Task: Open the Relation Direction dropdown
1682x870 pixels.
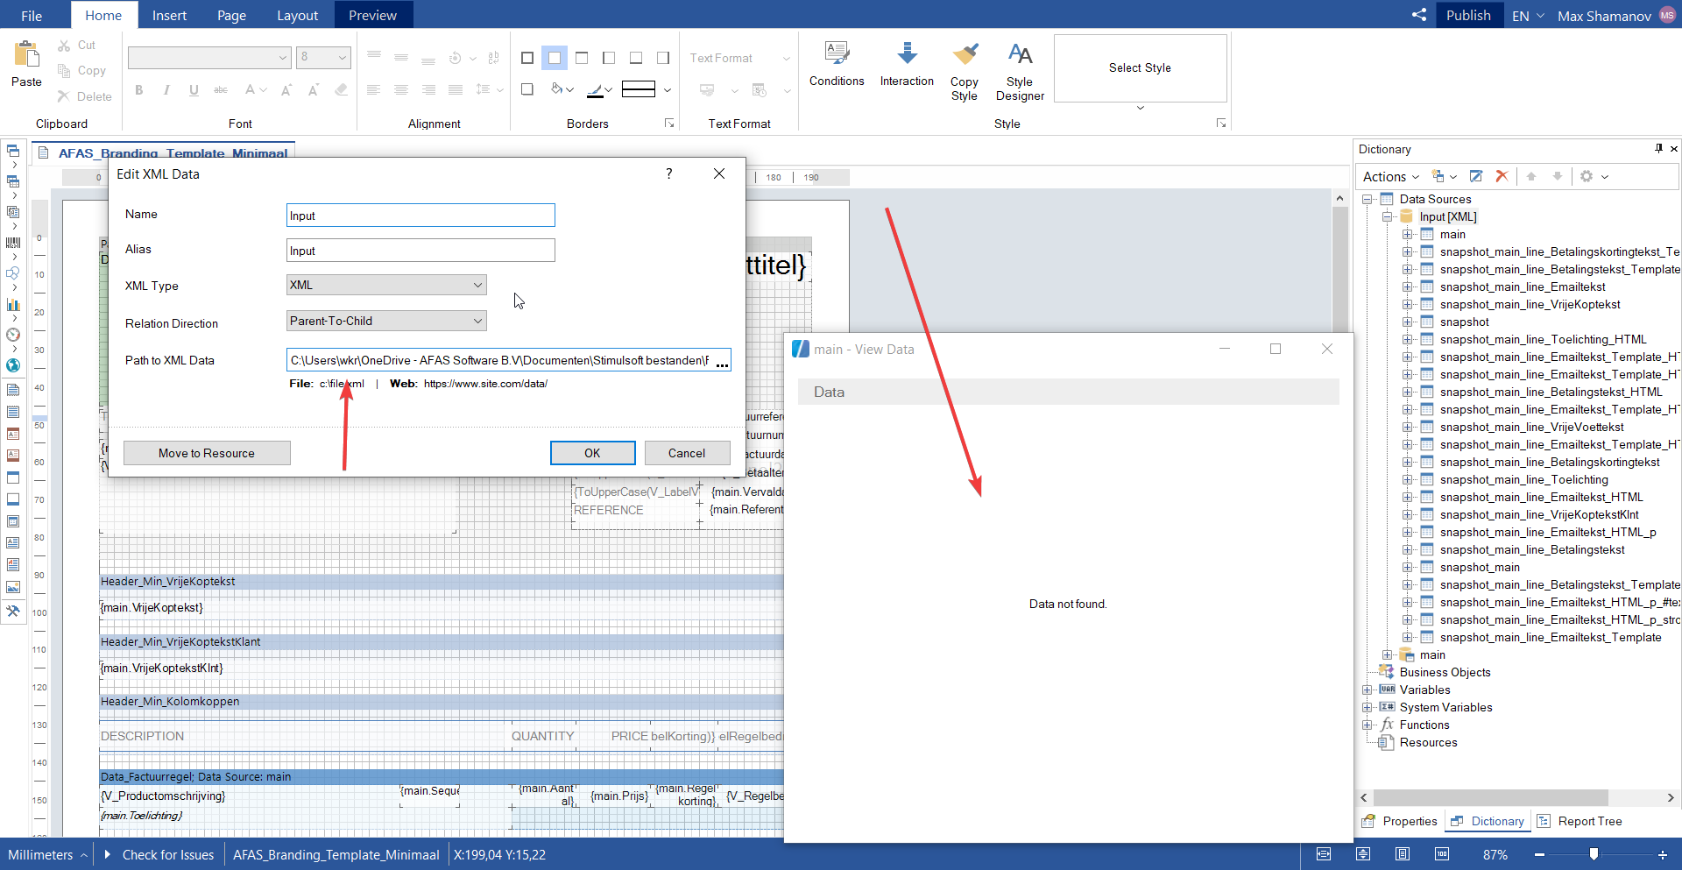Action: 386,321
